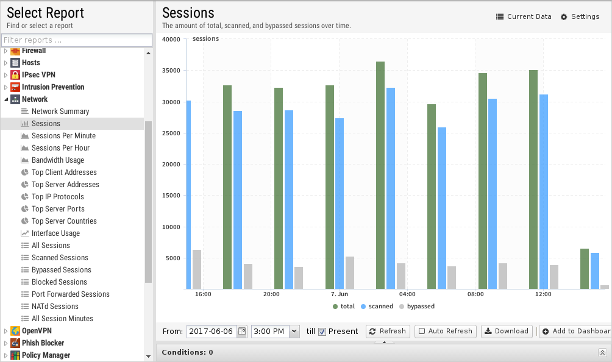Image resolution: width=612 pixels, height=362 pixels.
Task: Click the Add to Dashboard label
Action: 582,331
